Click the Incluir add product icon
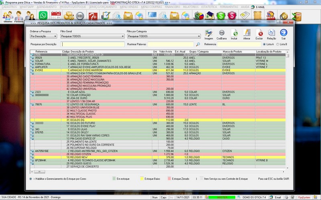 [234, 33]
